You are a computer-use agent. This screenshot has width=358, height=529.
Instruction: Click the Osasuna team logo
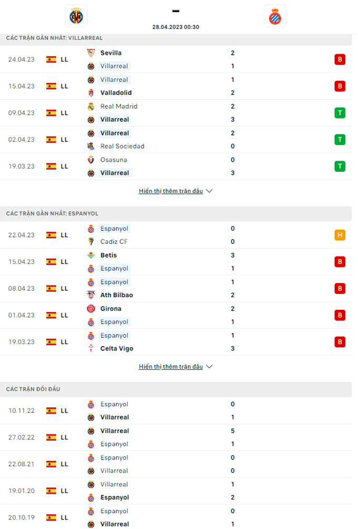[91, 160]
